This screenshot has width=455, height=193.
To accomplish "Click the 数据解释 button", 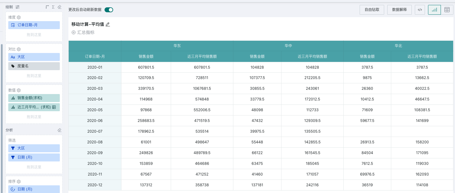I will tap(400, 10).
